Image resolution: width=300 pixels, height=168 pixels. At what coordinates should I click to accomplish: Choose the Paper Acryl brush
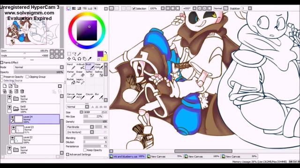point(80,96)
